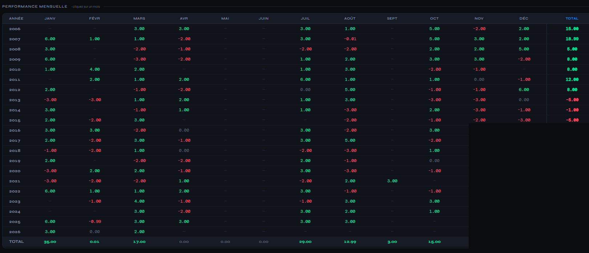Screen dimensions: 589x253
Task: Click the DÉC column header
Action: pos(524,18)
